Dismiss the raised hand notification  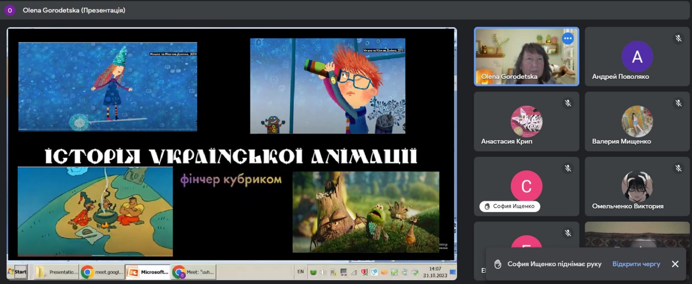pyautogui.click(x=675, y=264)
